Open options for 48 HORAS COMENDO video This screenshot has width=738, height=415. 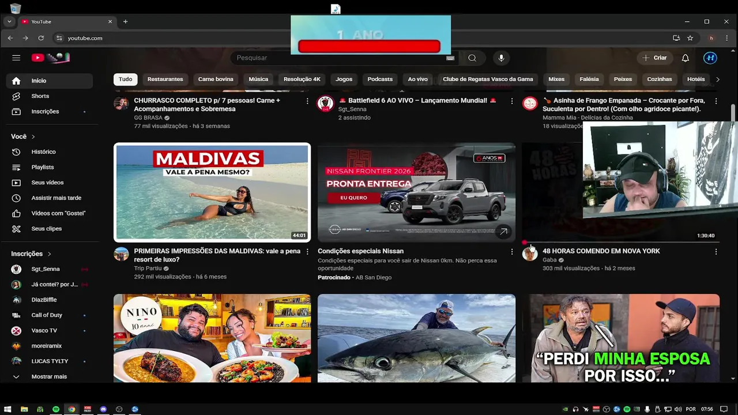point(716,252)
